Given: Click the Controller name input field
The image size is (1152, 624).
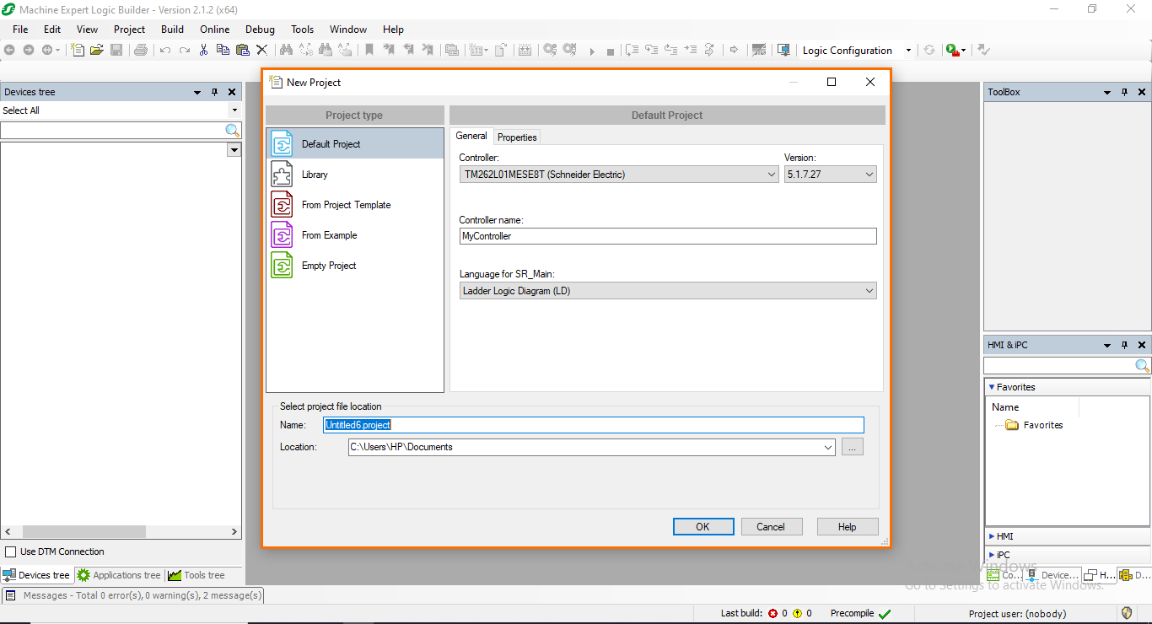Looking at the screenshot, I should coord(668,237).
